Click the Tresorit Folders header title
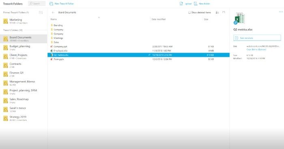Screen dimensions: 284x149 [13, 4]
